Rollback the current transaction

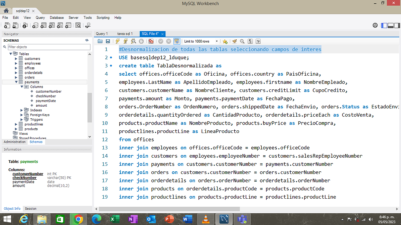tap(168, 41)
